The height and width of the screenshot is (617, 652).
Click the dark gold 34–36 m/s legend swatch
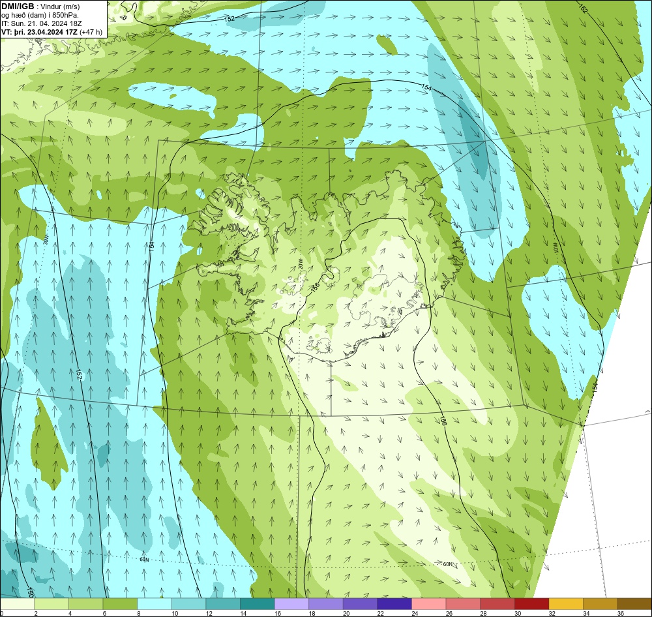pyautogui.click(x=600, y=604)
